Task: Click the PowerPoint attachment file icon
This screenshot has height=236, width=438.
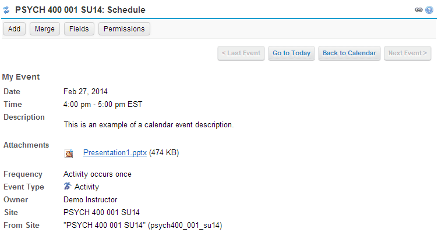Action: [x=69, y=153]
